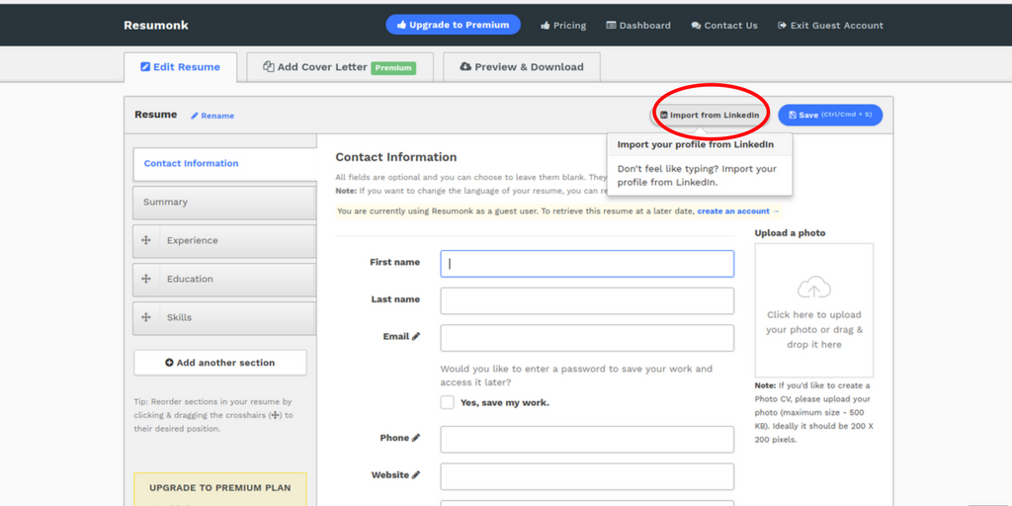Viewport: 1012px width, 506px height.
Task: Open the Experience section
Action: pyautogui.click(x=224, y=241)
